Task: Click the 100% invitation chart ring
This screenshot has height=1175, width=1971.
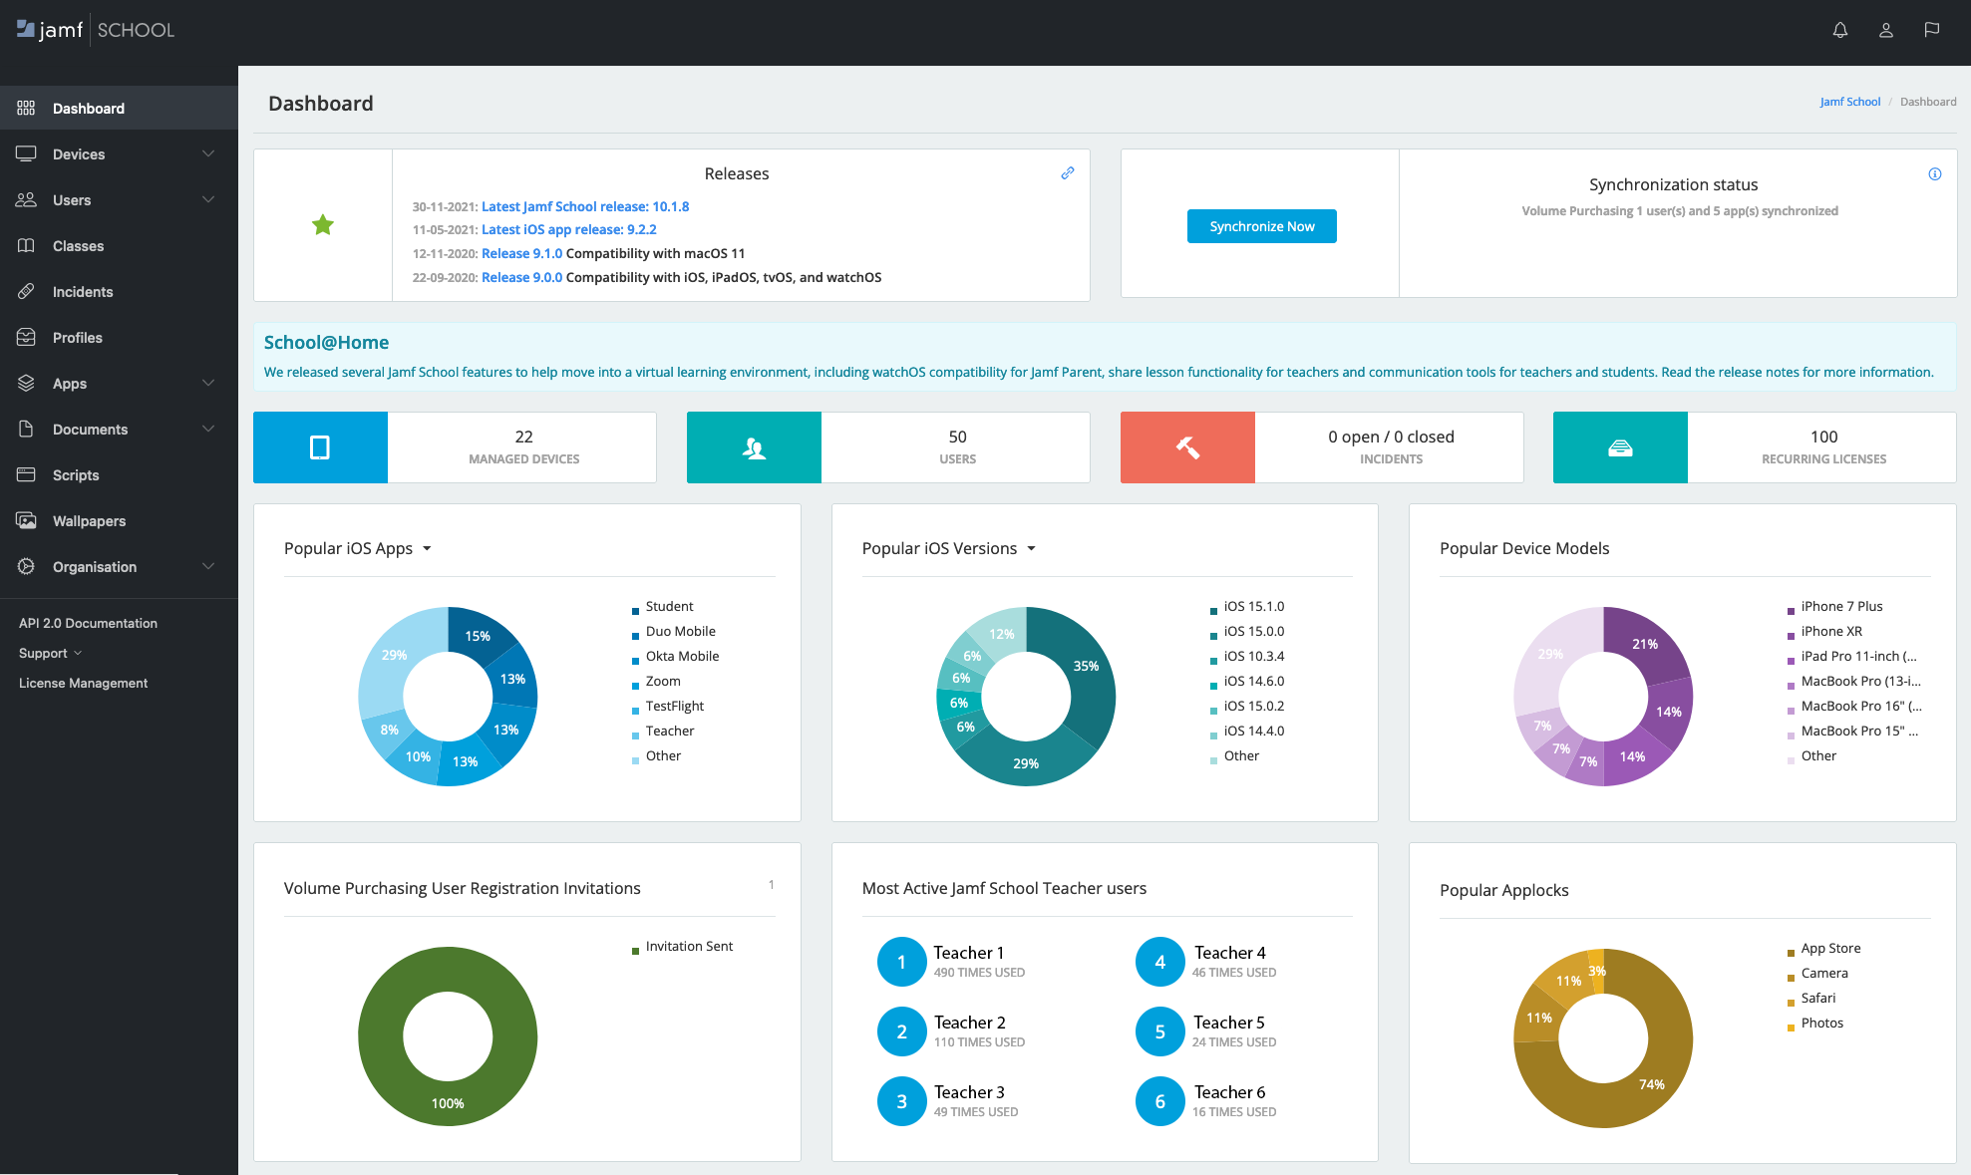Action: [x=448, y=1103]
